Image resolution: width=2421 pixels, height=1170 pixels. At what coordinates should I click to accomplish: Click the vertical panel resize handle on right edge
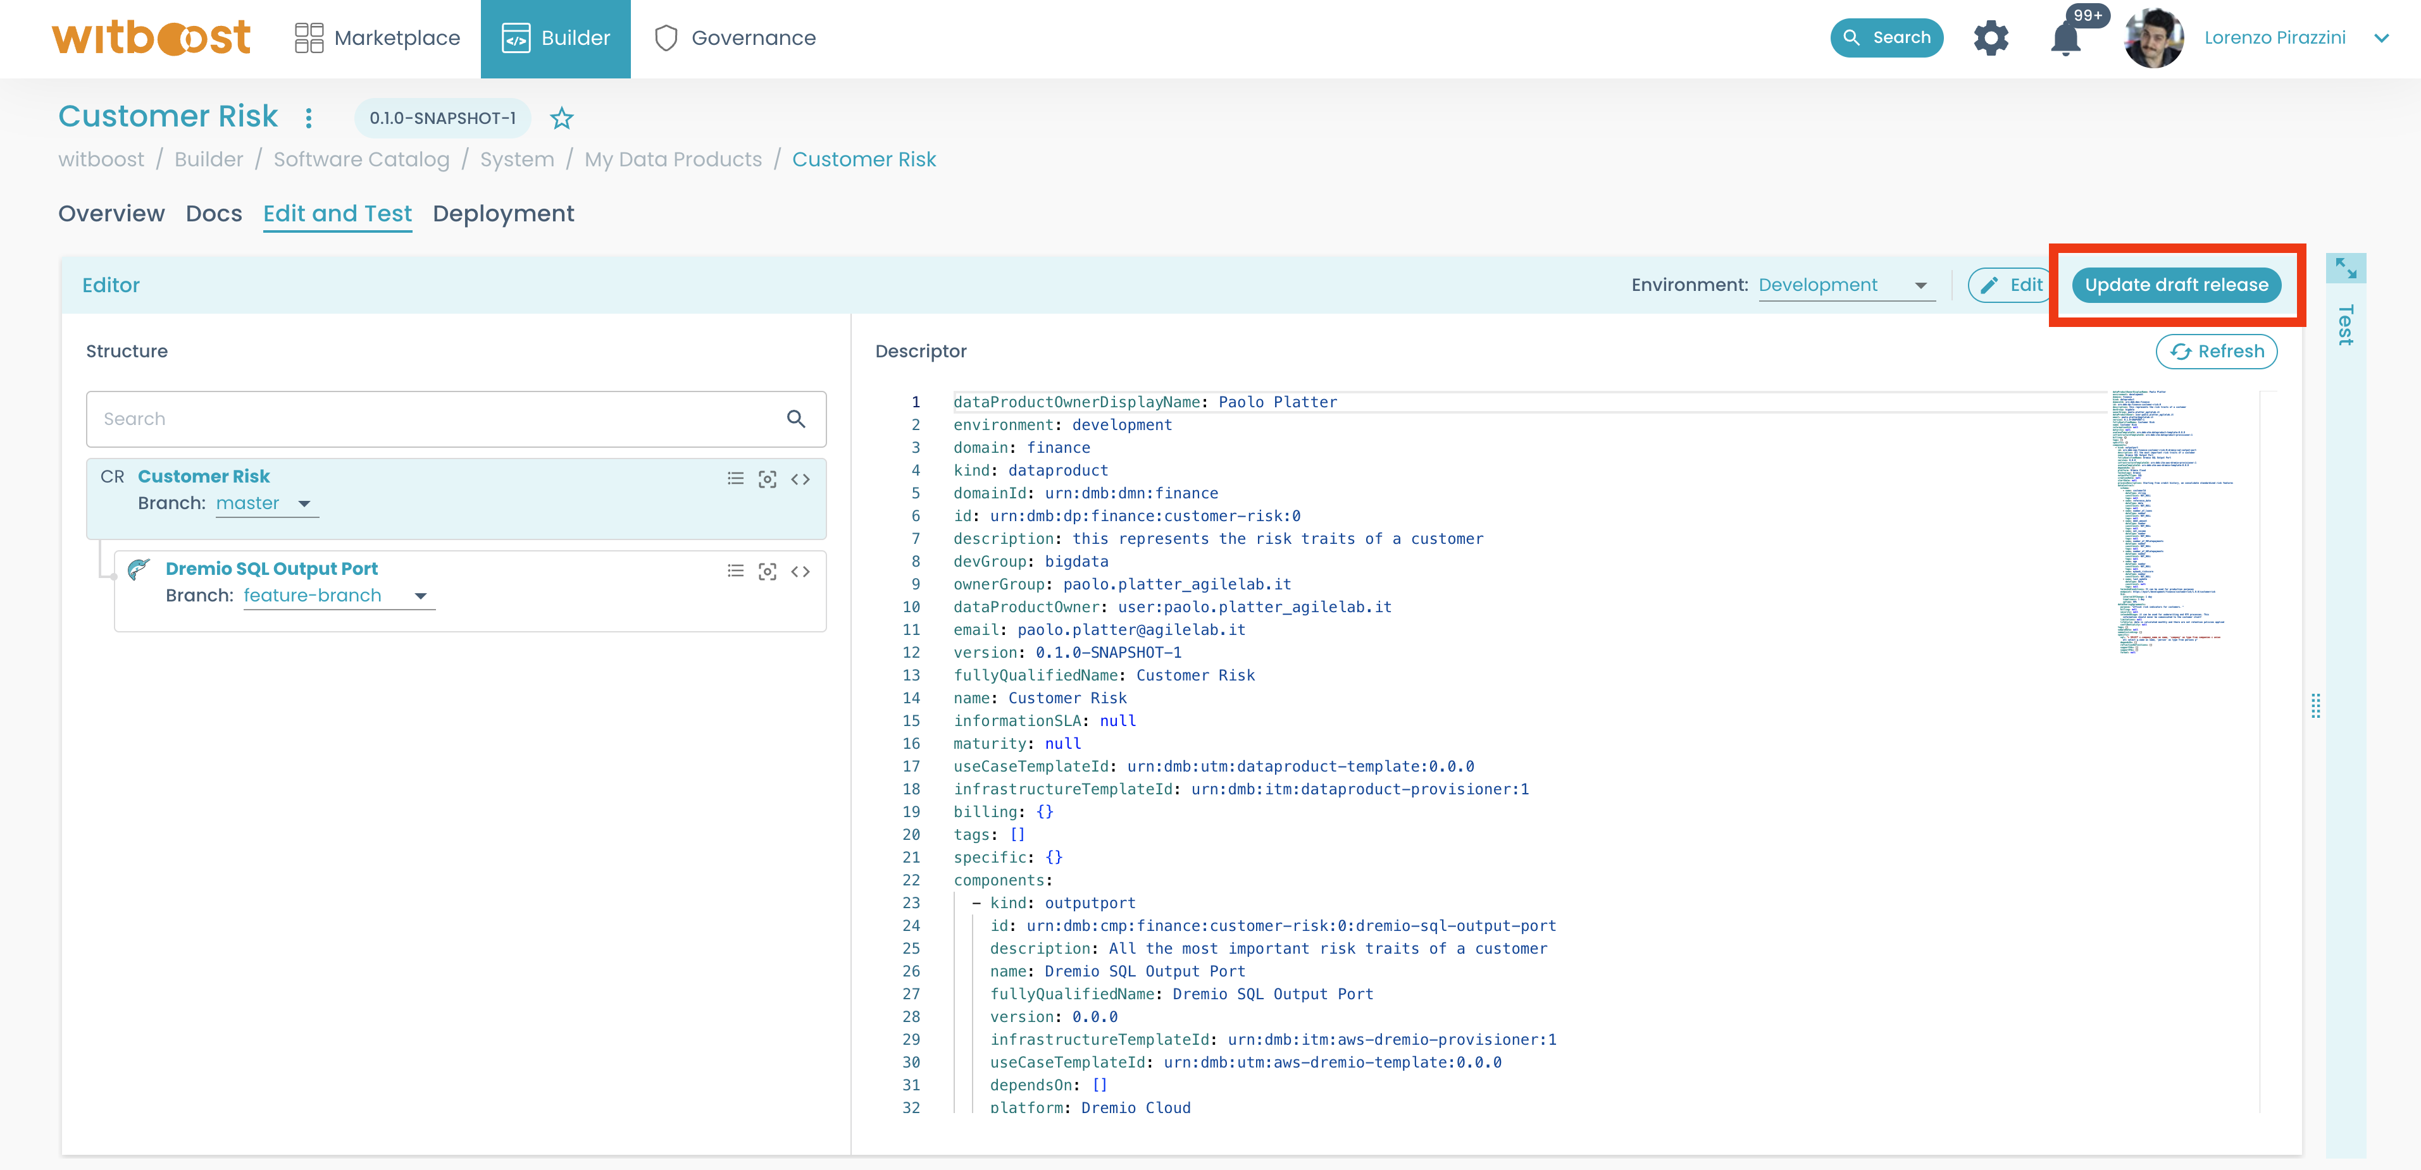tap(2316, 705)
